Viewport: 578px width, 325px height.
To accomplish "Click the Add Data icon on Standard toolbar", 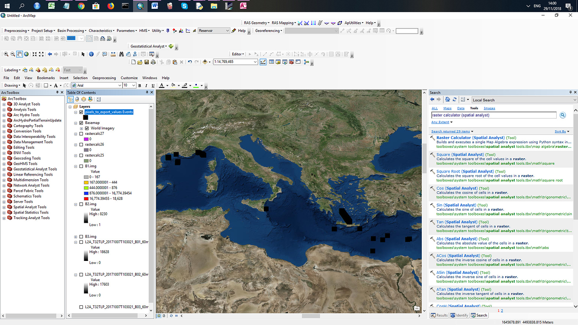I will 205,62.
